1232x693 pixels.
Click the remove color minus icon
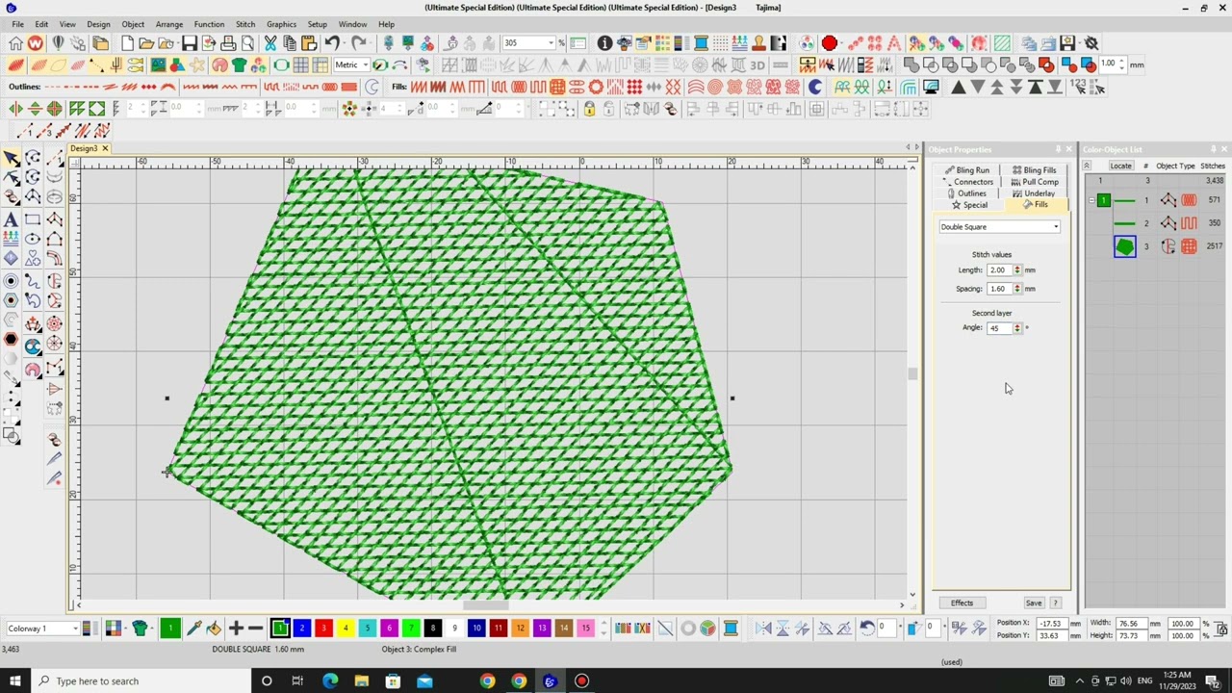coord(255,629)
